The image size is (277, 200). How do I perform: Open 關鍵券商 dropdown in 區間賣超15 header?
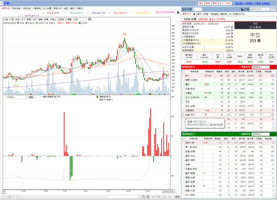click(261, 134)
